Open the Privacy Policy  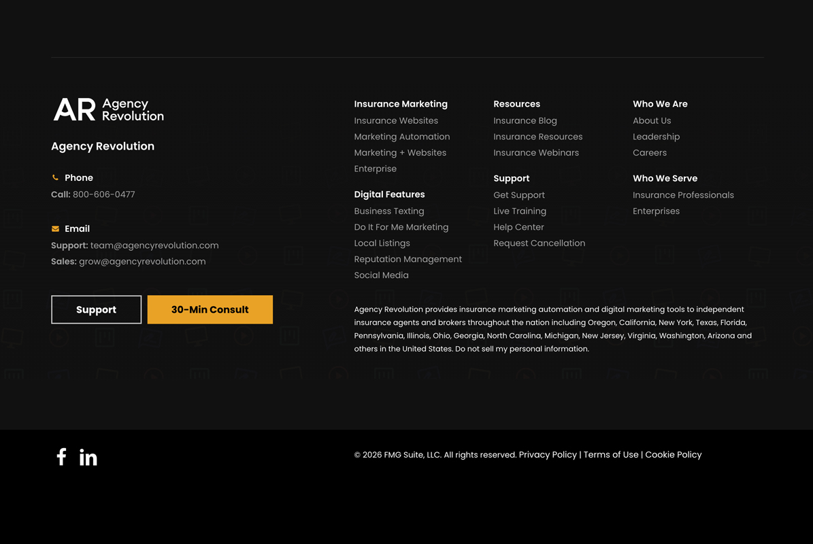pyautogui.click(x=548, y=454)
